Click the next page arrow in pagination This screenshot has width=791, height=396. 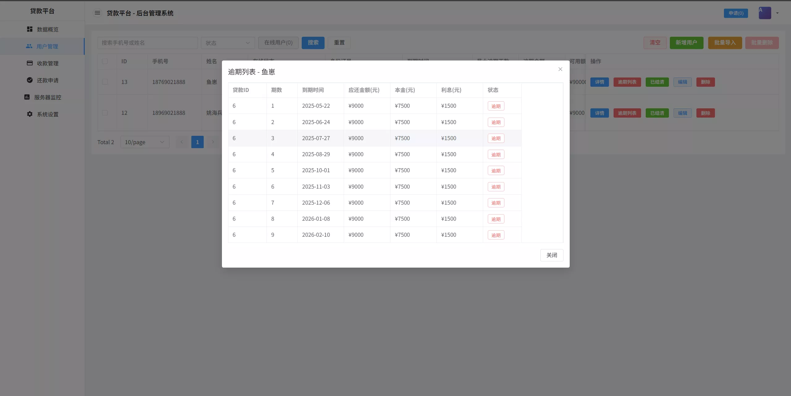213,142
